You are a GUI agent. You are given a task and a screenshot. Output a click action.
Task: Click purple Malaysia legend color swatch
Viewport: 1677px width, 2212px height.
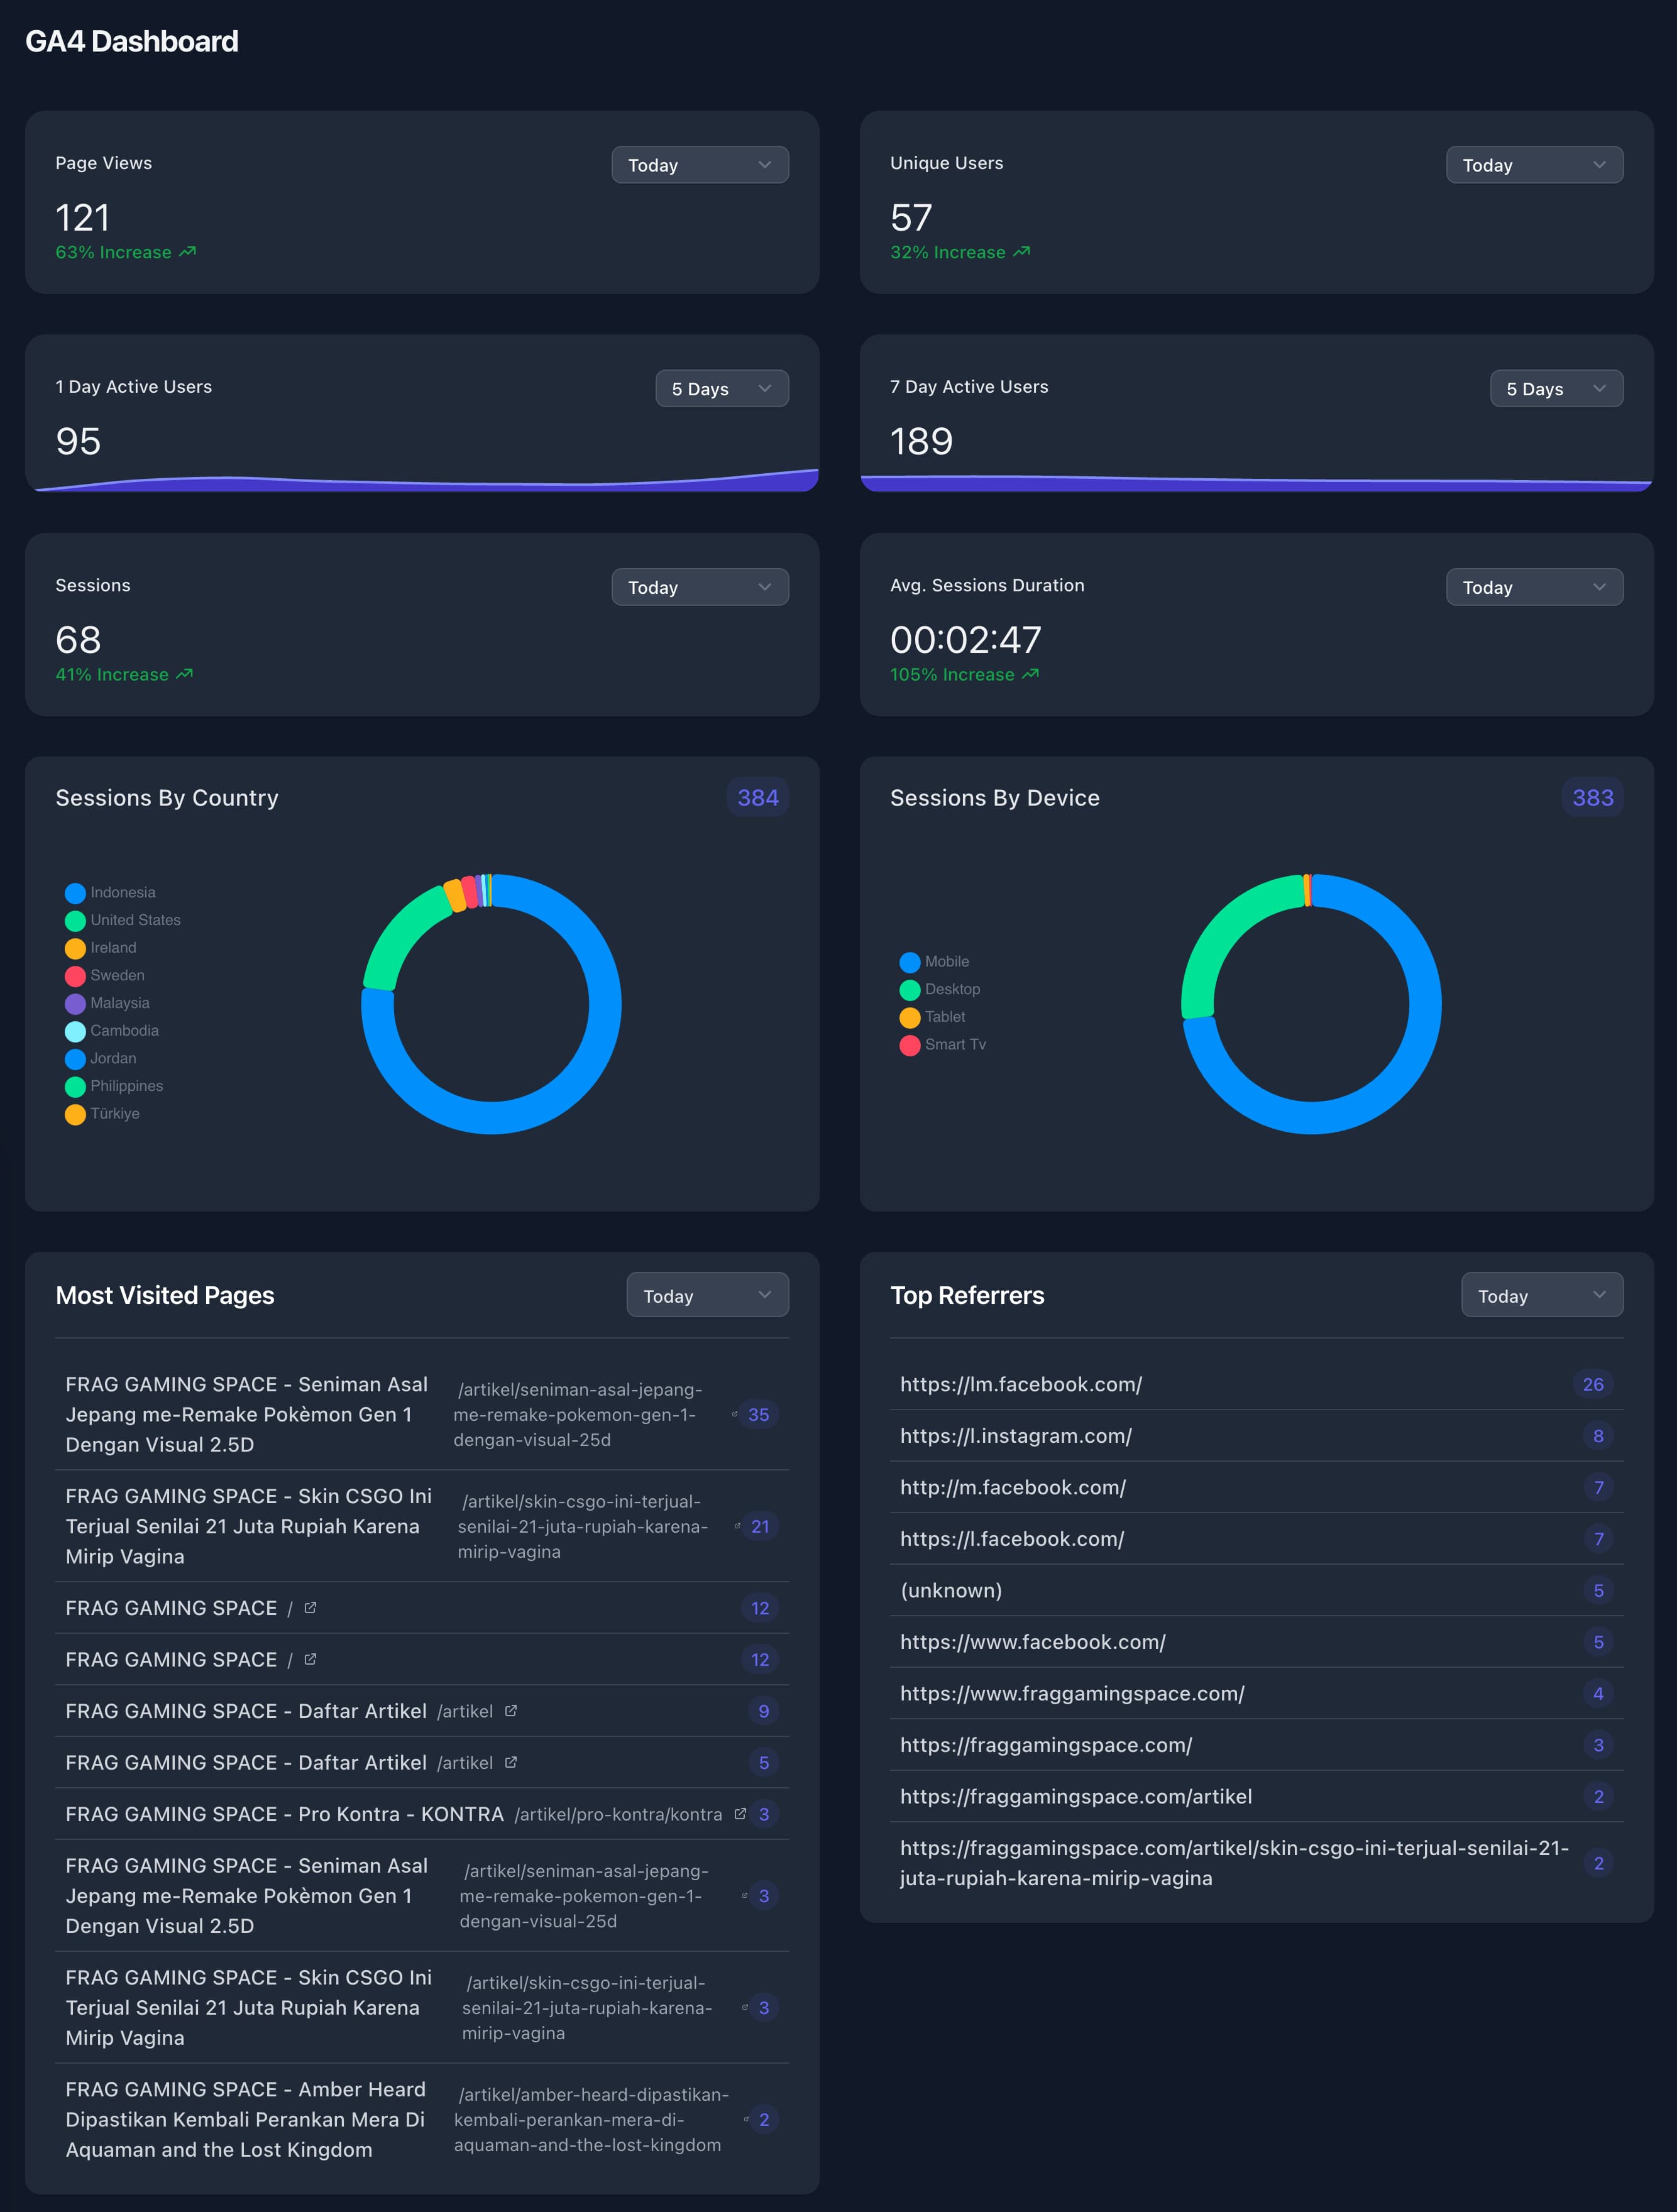click(x=75, y=1003)
